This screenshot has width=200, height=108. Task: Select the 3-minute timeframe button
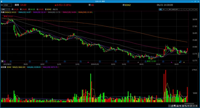coord(183,9)
